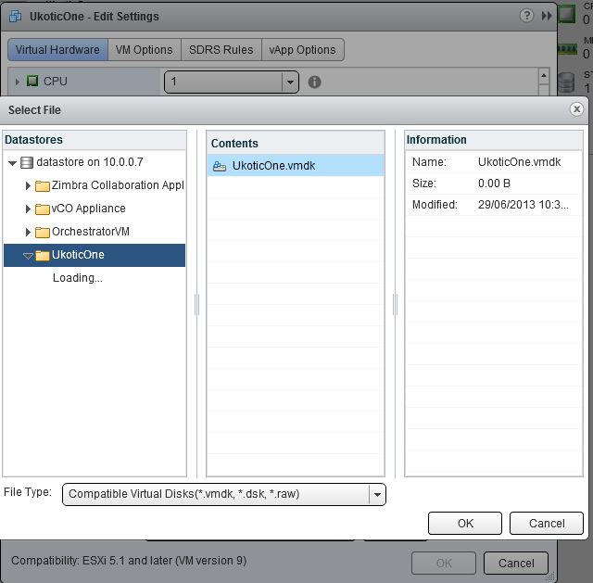
Task: Click the green CPU chip icon
Action: [x=32, y=81]
